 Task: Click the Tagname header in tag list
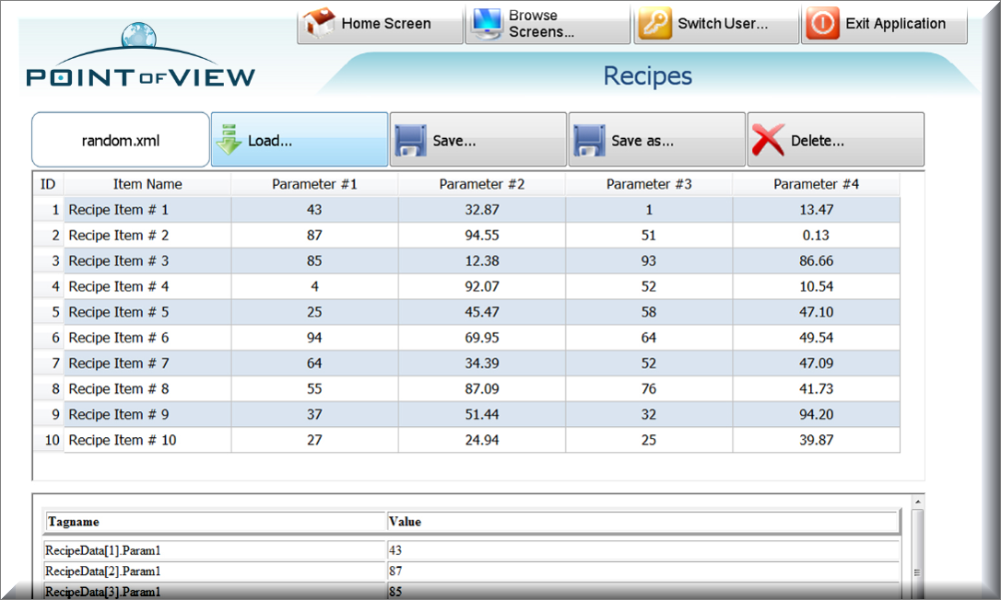coord(214,522)
